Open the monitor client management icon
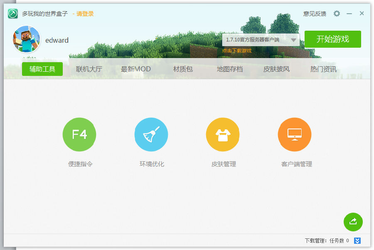Image resolution: width=374 pixels, height=250 pixels. [295, 134]
